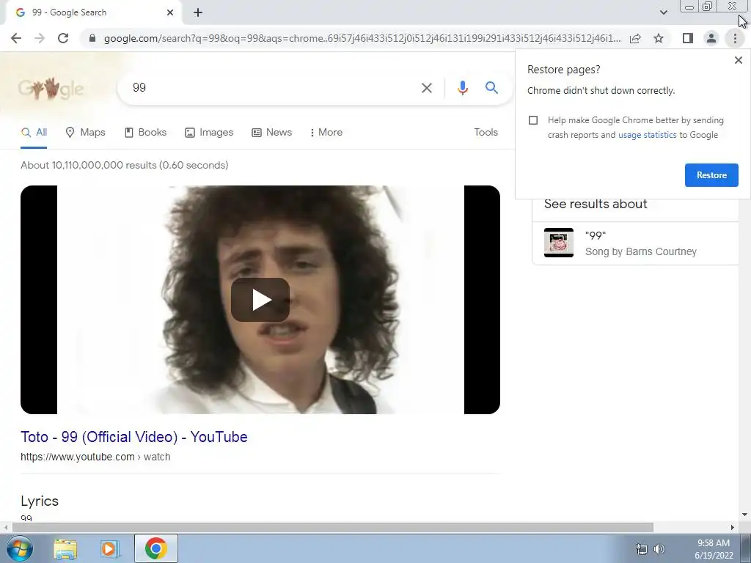The image size is (751, 563).
Task: Click the youtube.com watch URL text
Action: tap(95, 457)
